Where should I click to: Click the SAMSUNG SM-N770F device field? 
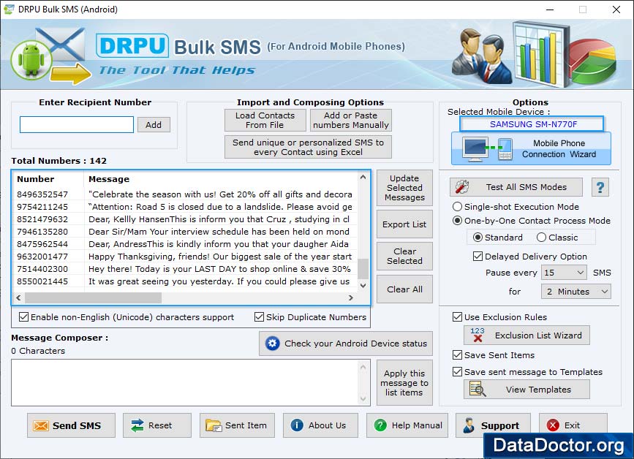[532, 124]
